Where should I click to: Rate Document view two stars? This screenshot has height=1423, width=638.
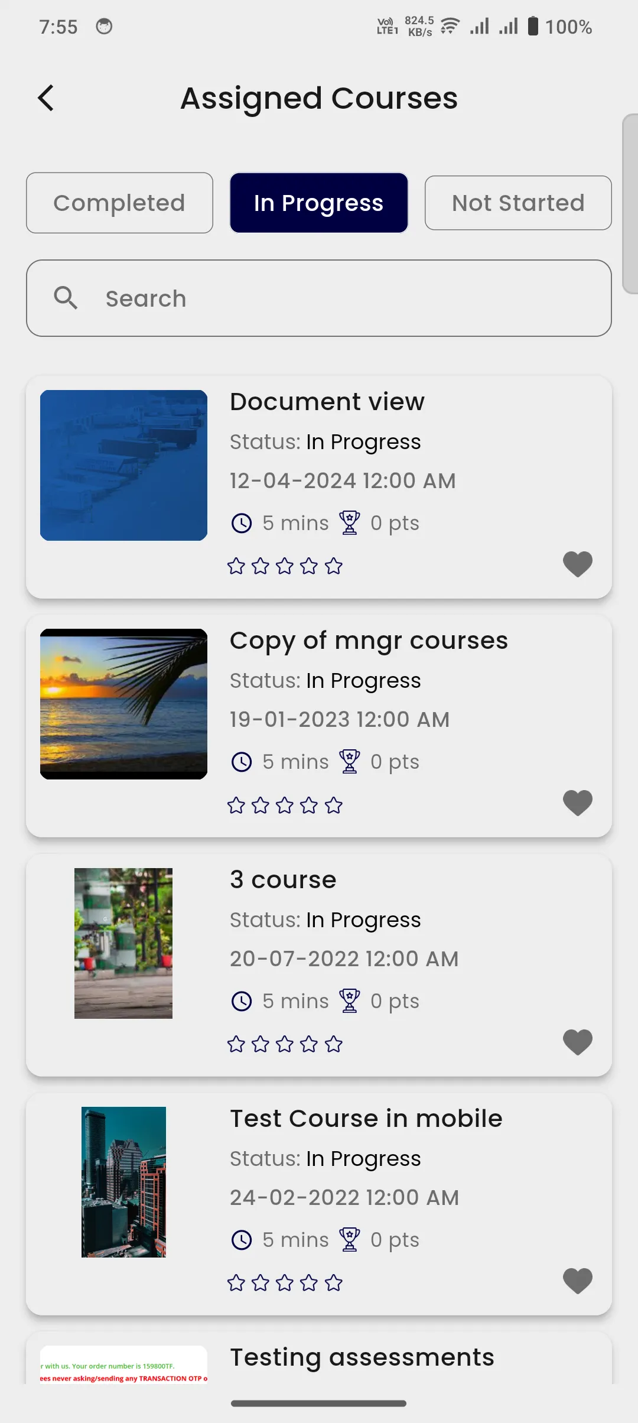click(x=261, y=566)
